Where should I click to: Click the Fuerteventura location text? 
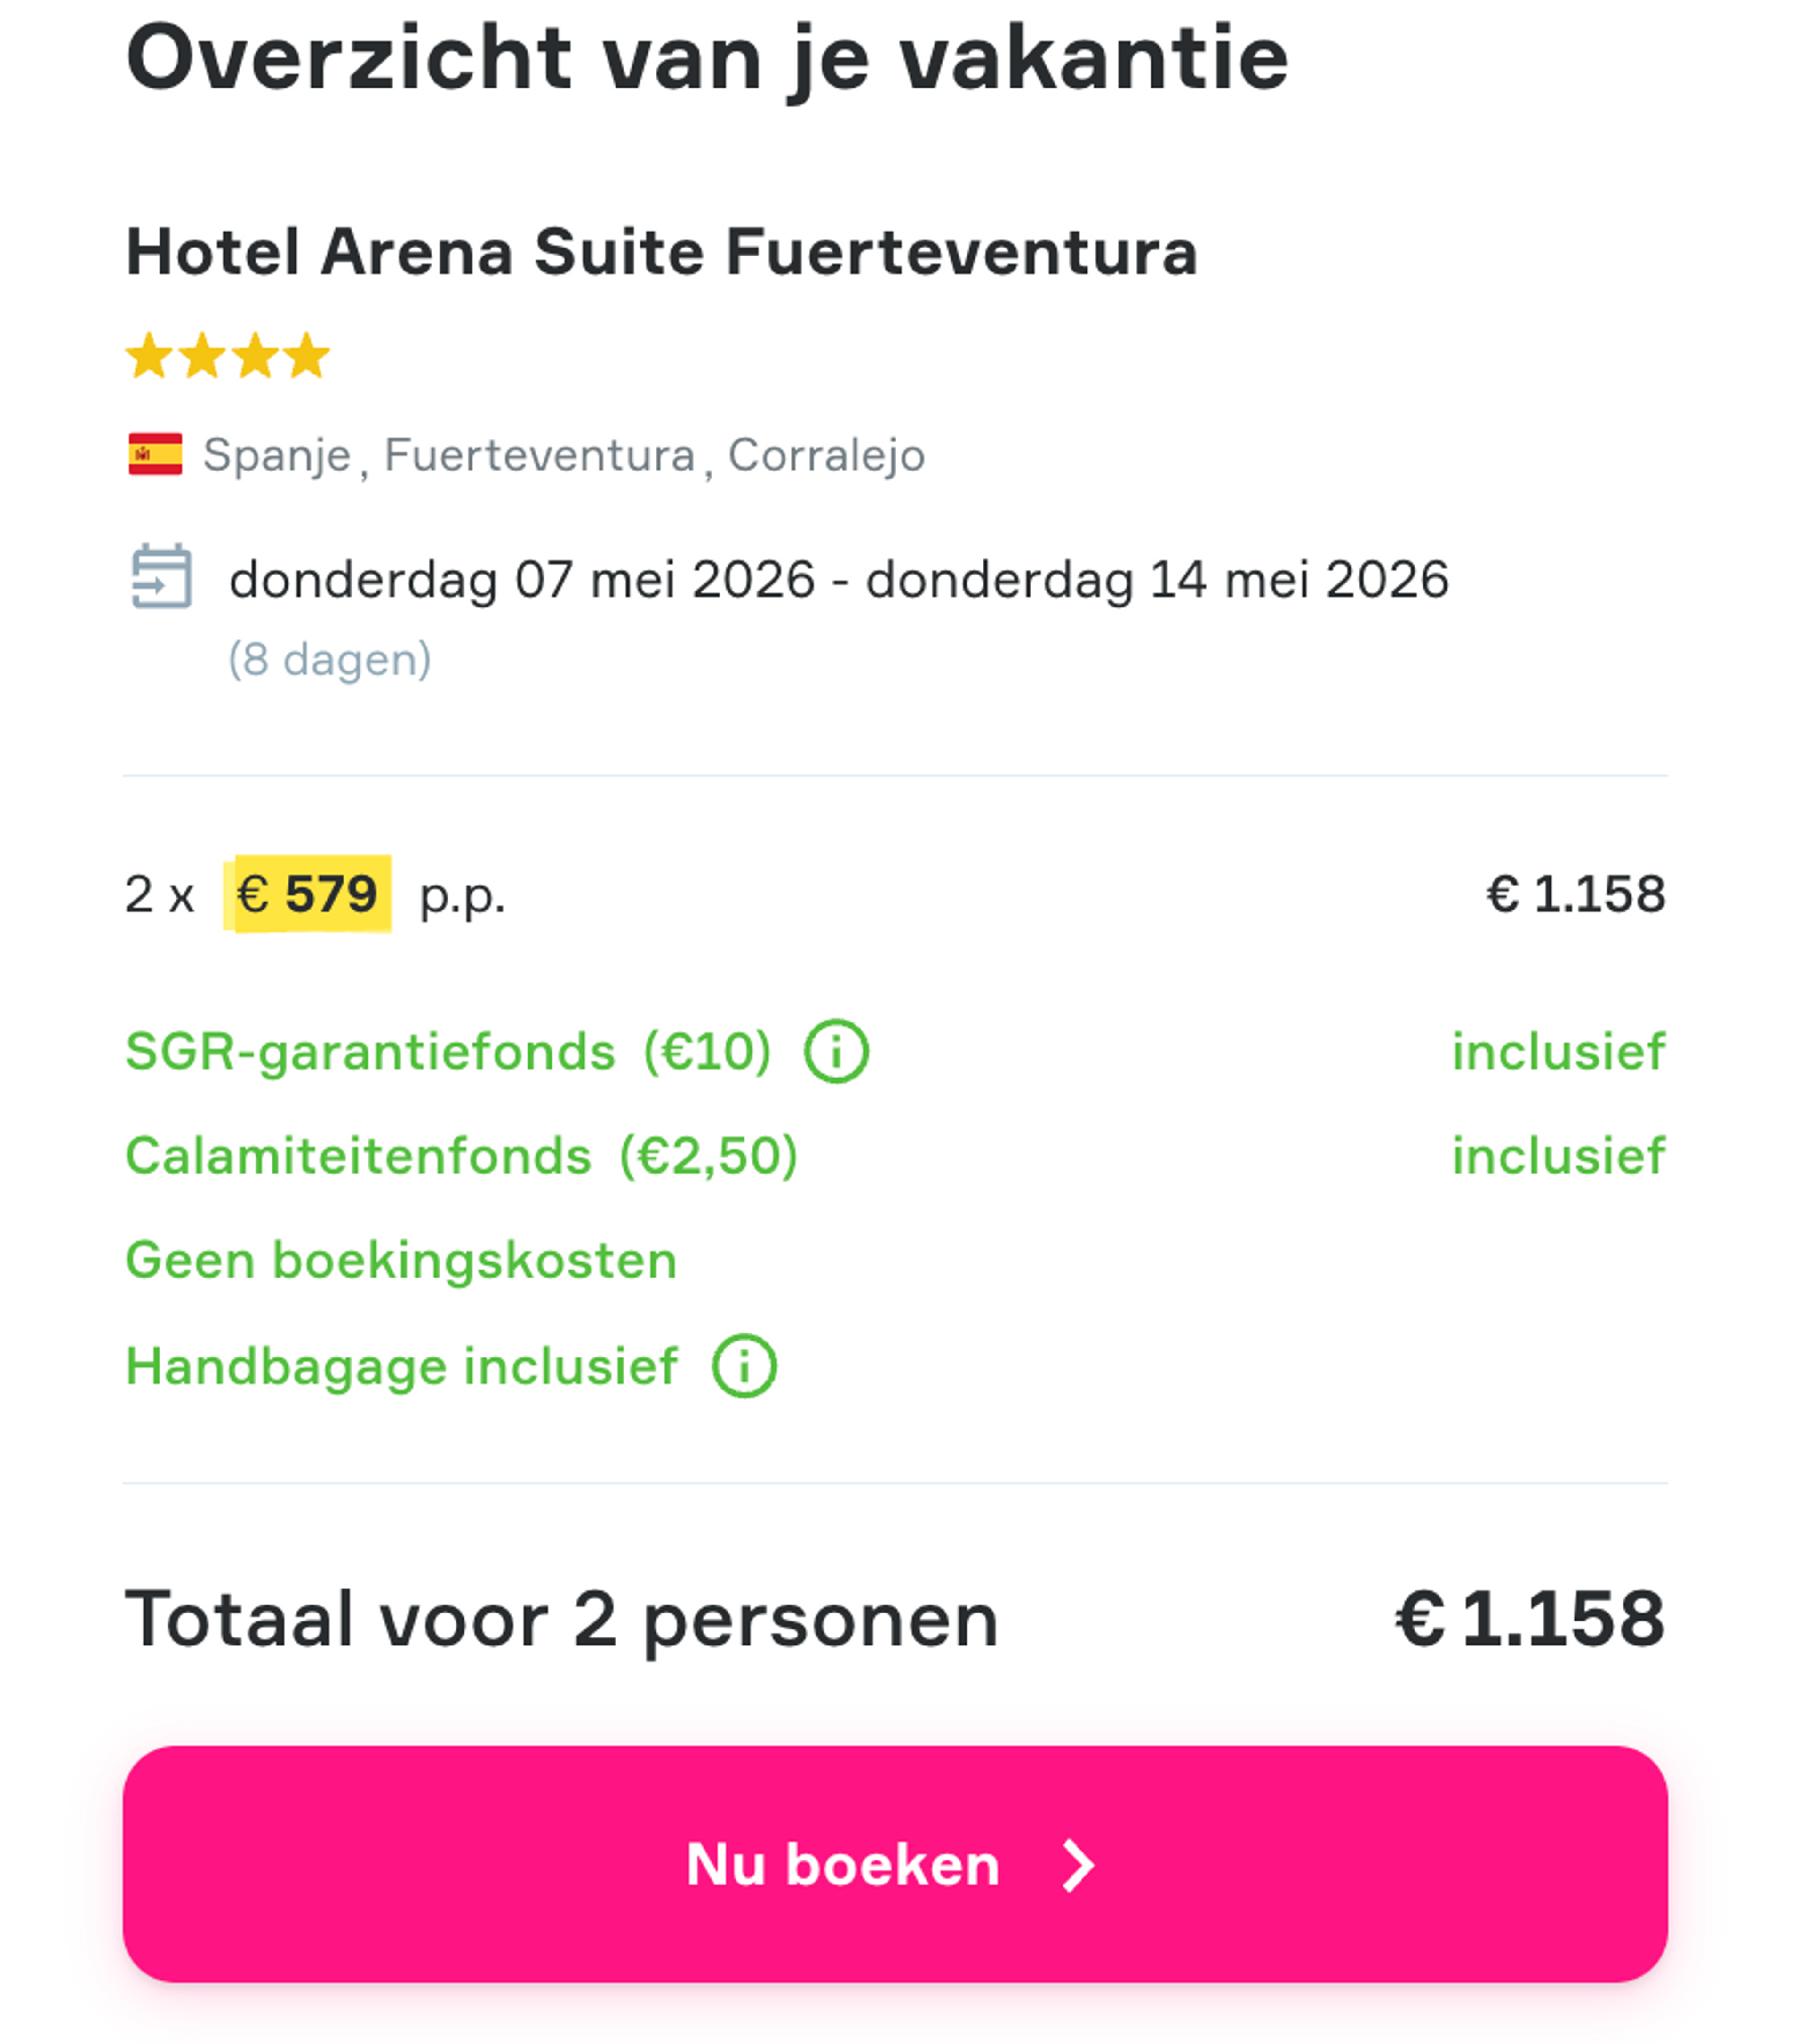click(x=537, y=455)
